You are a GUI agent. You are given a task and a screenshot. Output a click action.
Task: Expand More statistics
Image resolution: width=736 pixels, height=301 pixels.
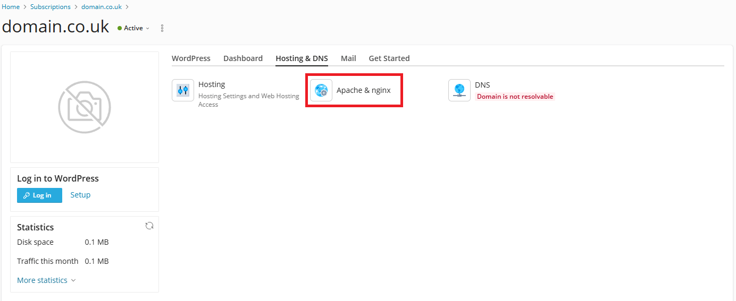(46, 280)
